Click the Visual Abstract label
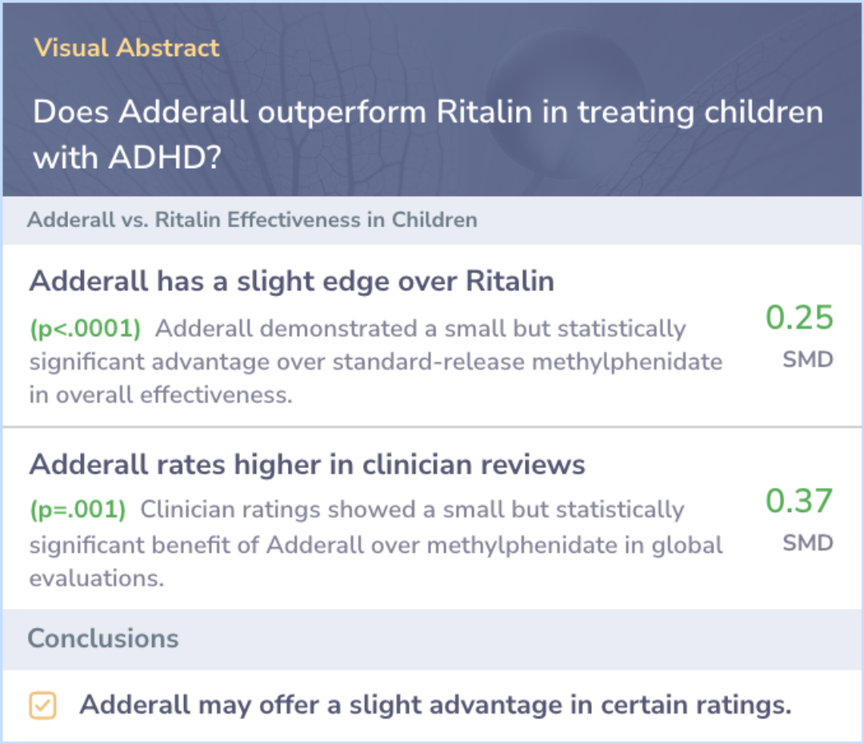 coord(126,48)
